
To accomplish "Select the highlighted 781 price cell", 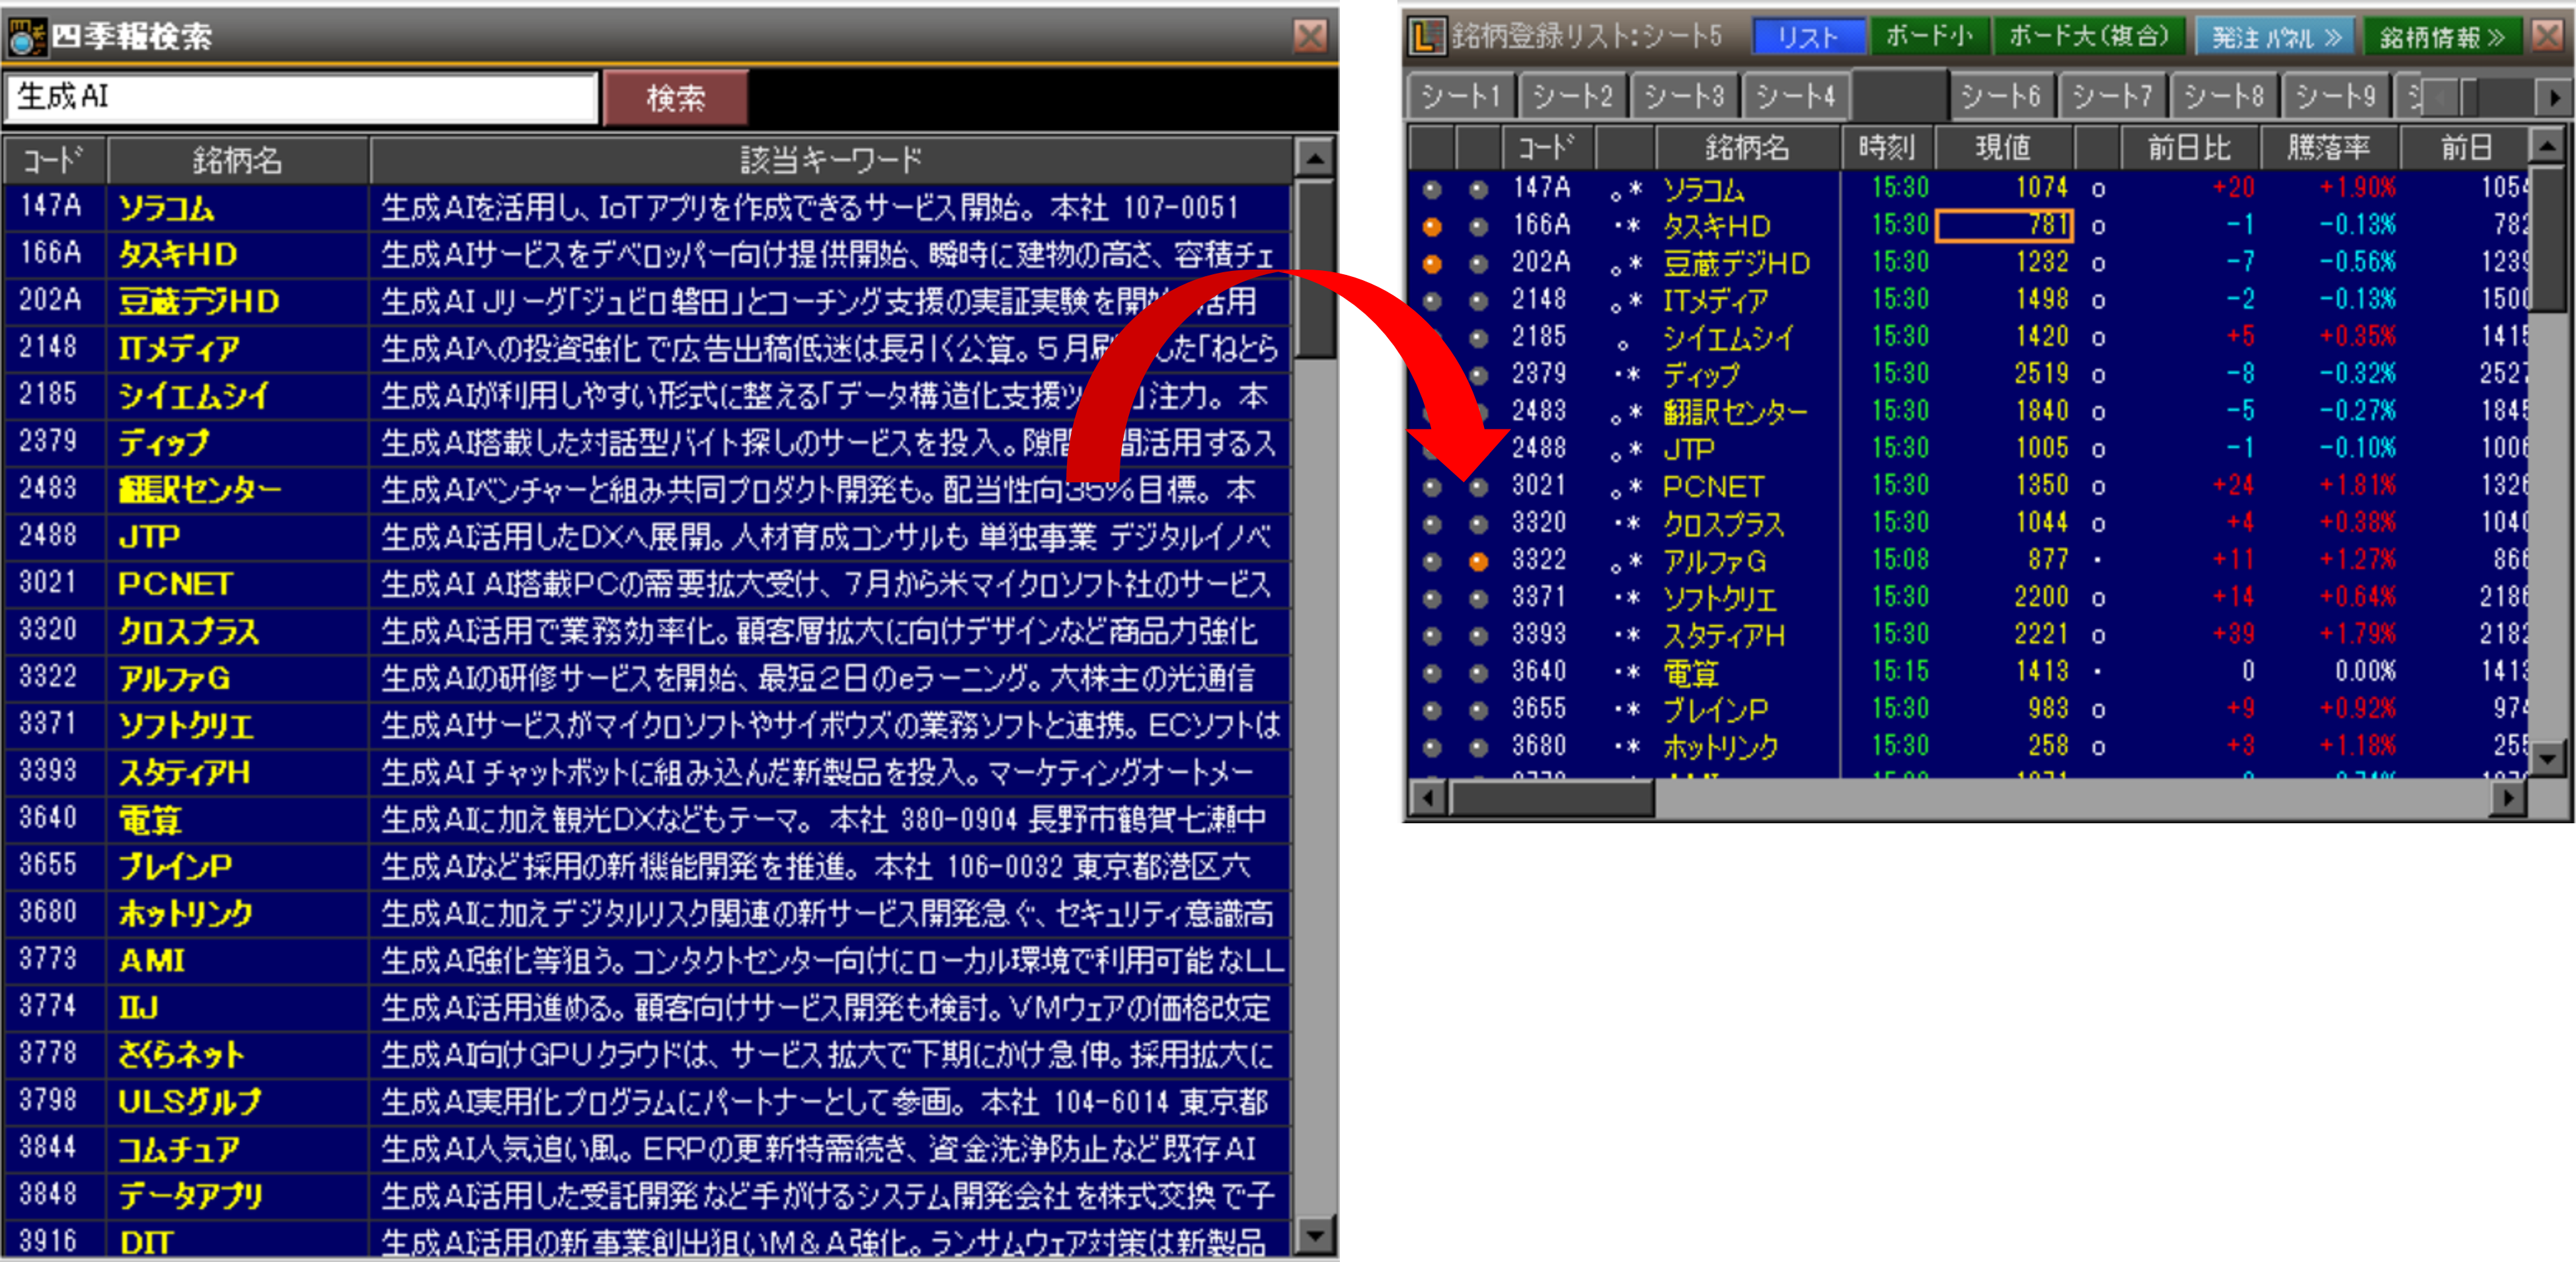I will coord(2005,227).
